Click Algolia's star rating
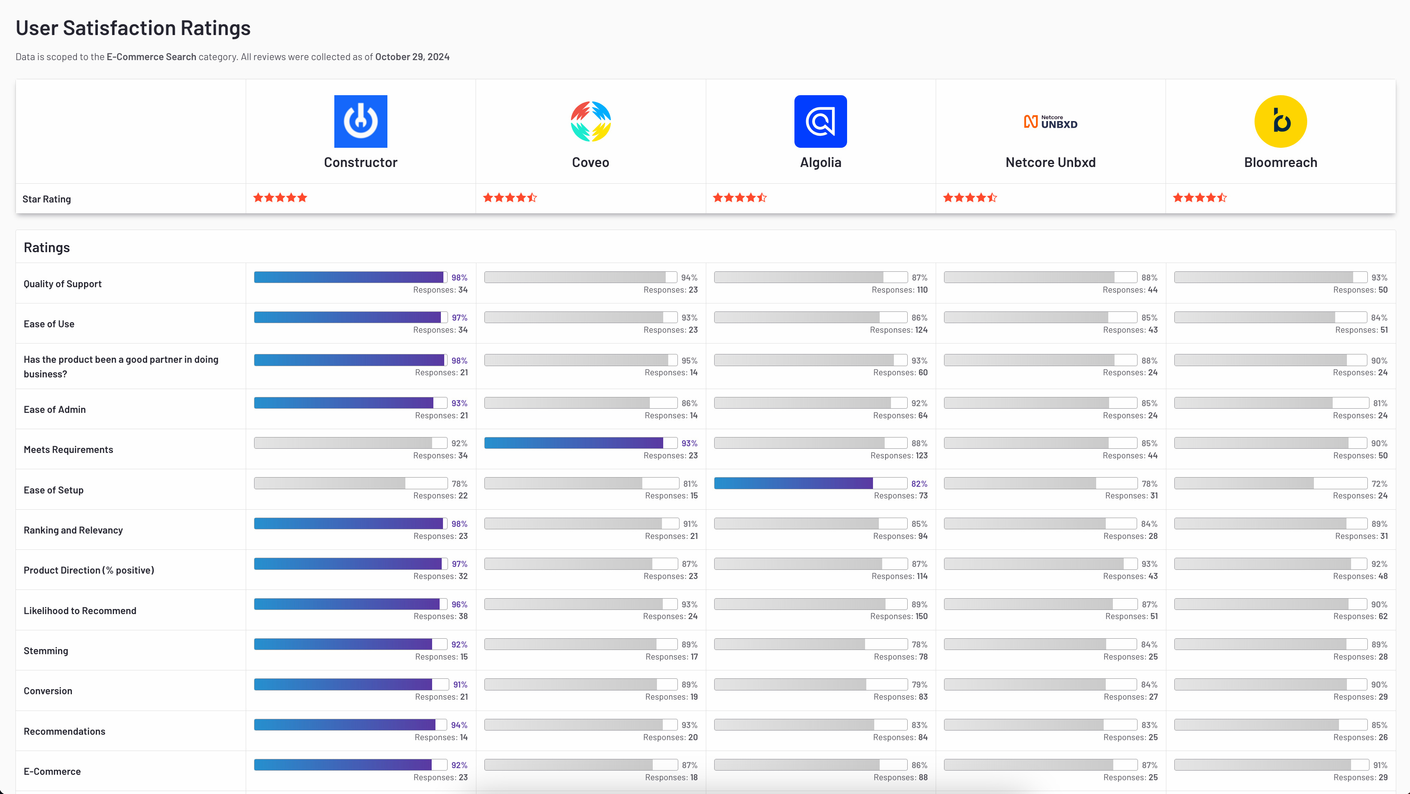This screenshot has height=794, width=1410. 740,198
